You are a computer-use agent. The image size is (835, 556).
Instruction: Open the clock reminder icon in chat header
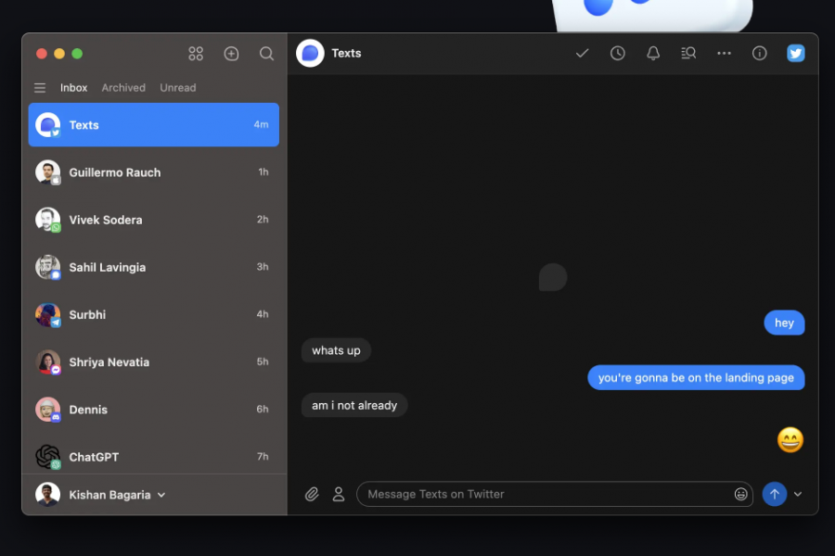tap(618, 53)
